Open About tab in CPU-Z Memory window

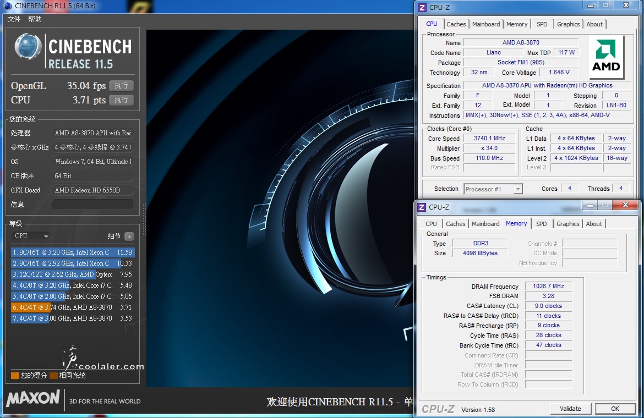click(x=594, y=224)
